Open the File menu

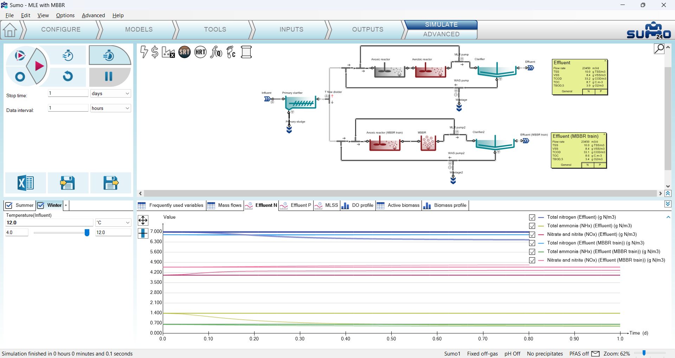pyautogui.click(x=9, y=15)
